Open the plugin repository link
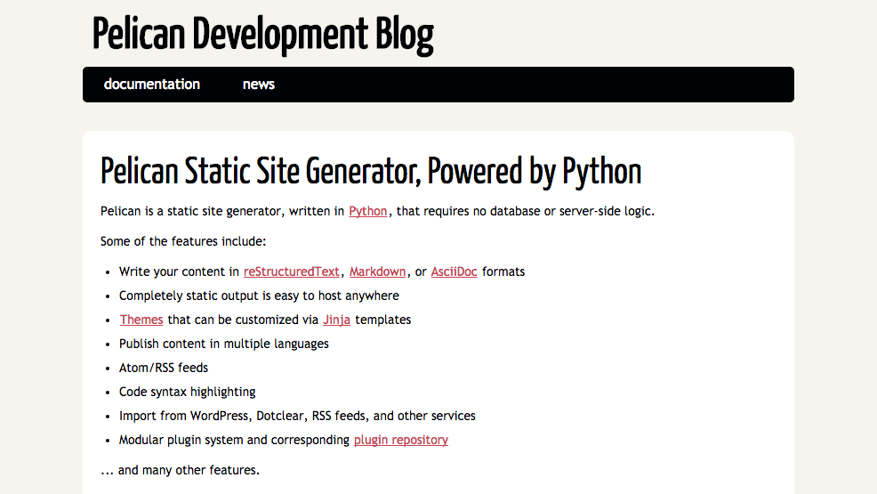Screen dimensions: 877x494 [400, 440]
